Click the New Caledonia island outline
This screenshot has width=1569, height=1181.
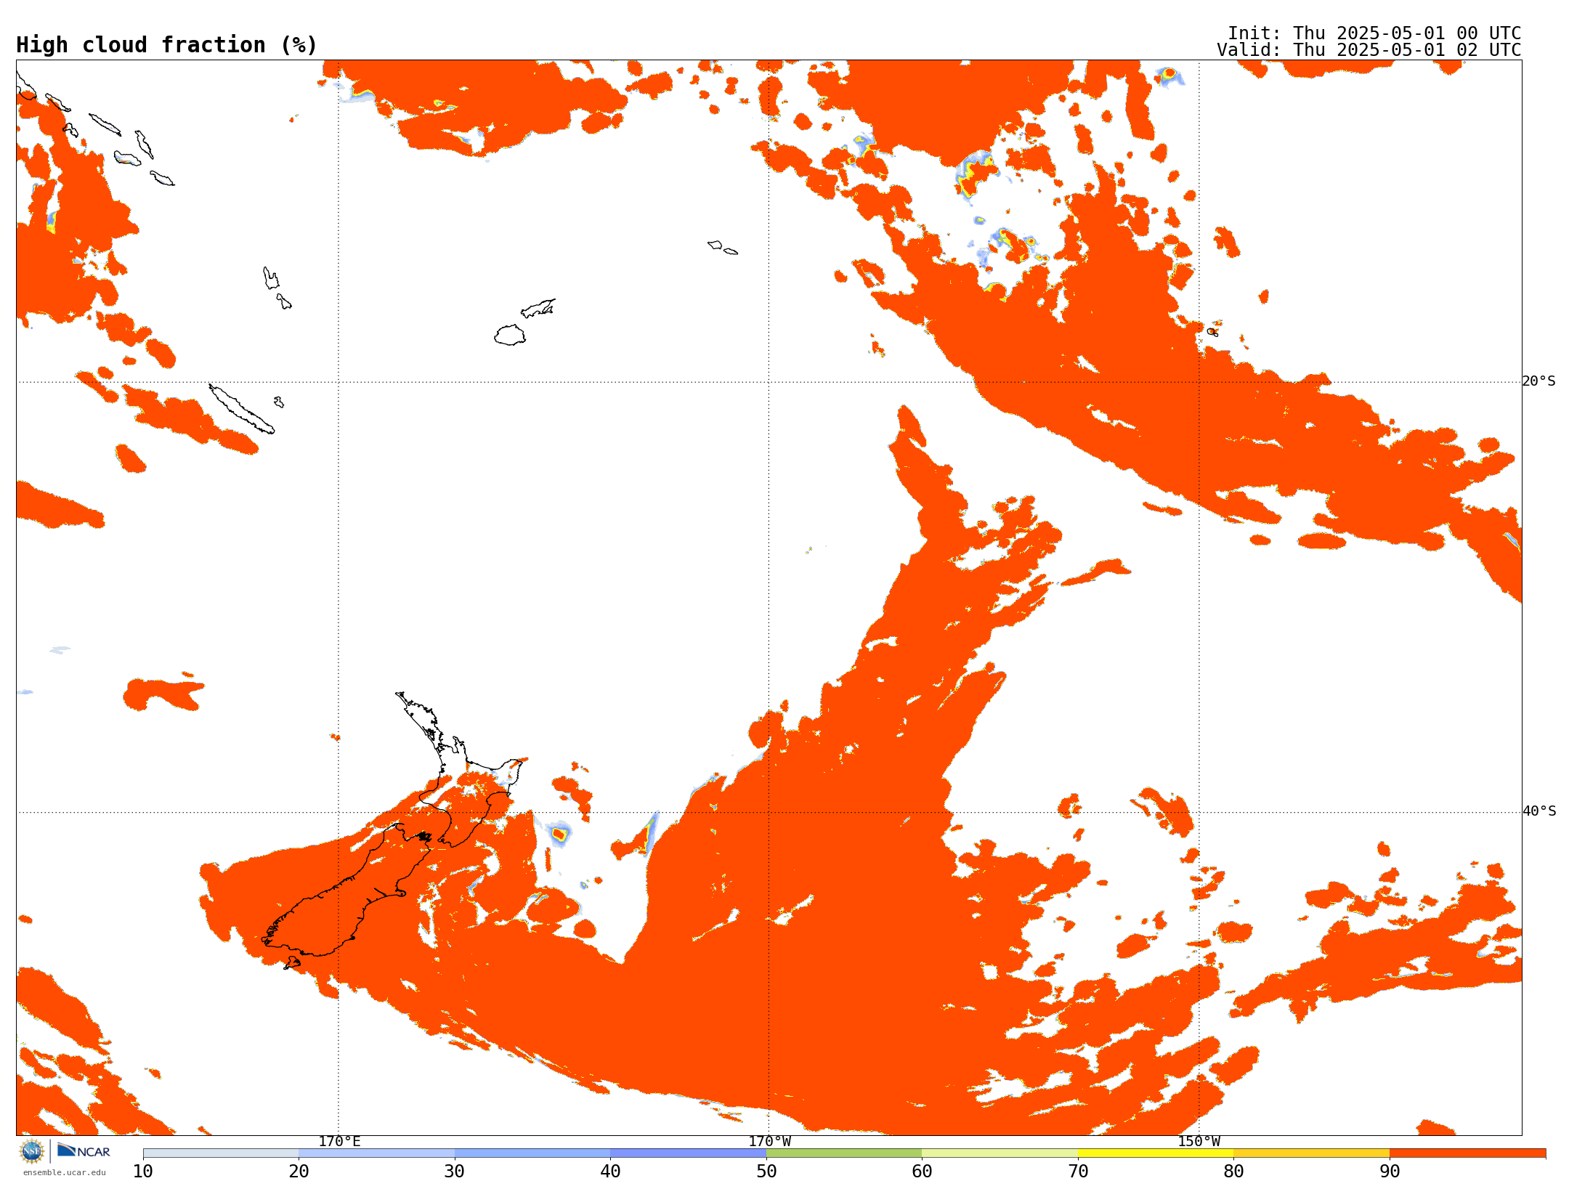(242, 409)
